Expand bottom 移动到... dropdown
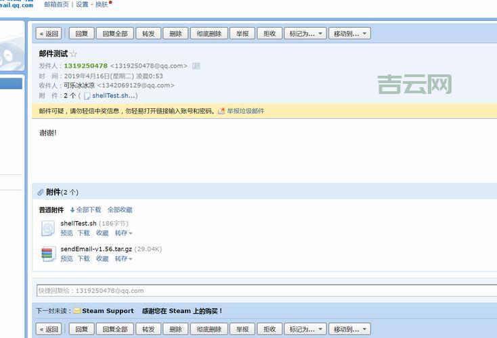Screen dimensions: 497x338 (349, 329)
